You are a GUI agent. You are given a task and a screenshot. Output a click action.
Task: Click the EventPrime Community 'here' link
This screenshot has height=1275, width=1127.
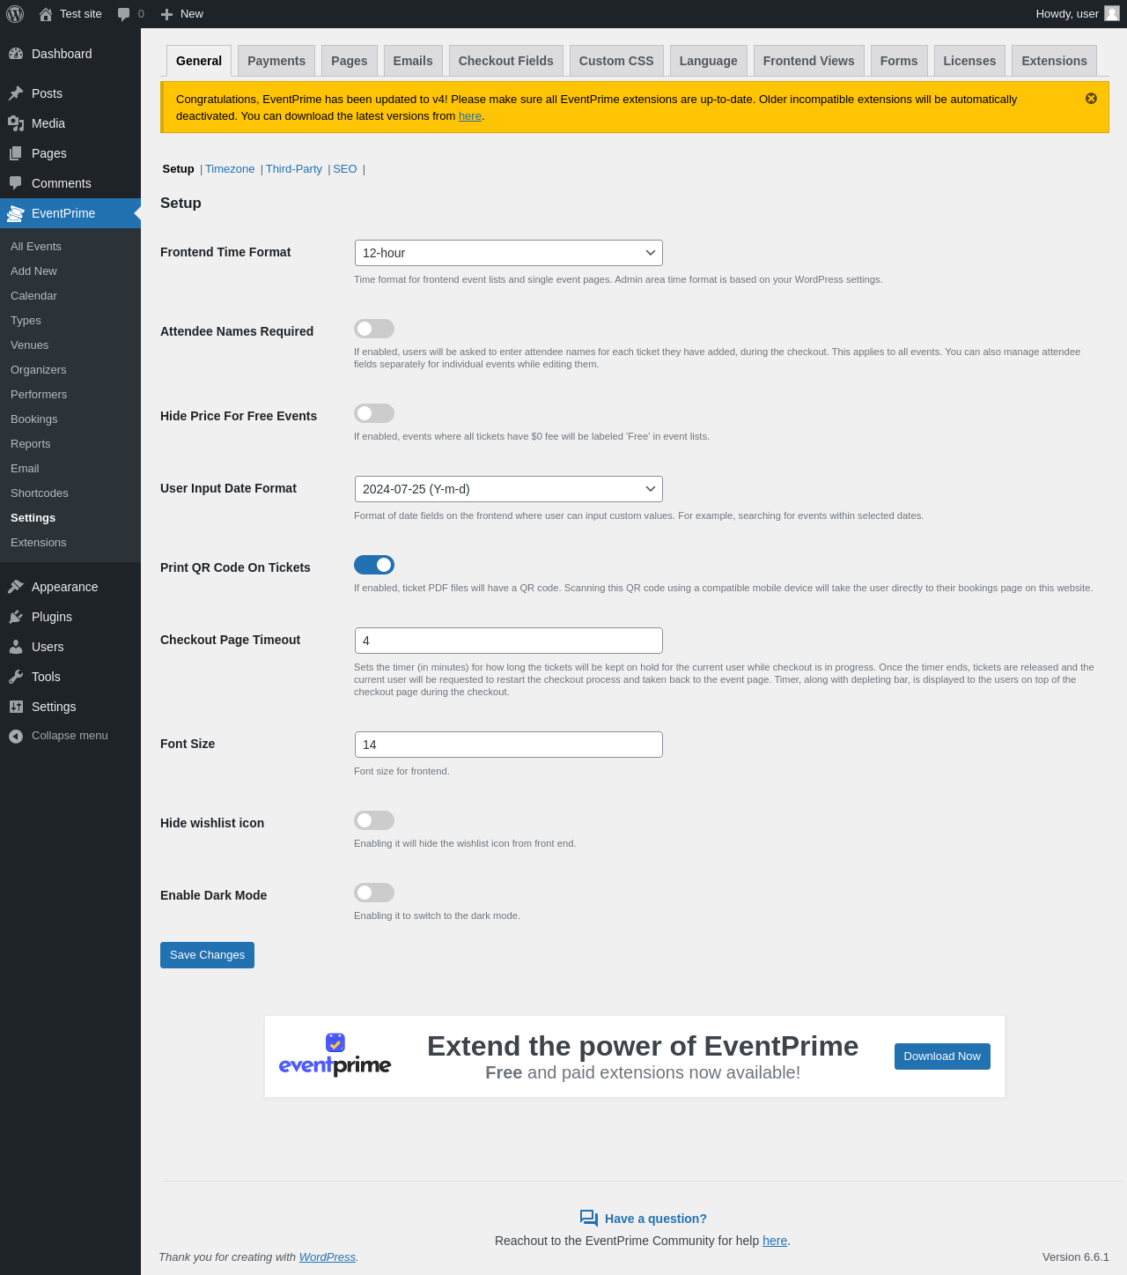(775, 1241)
